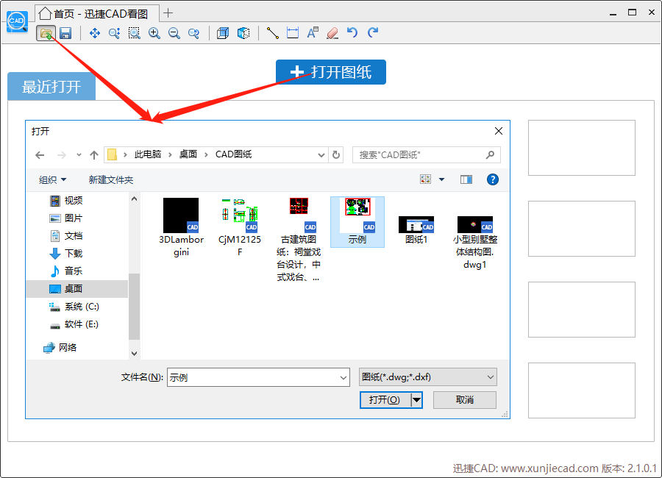Select 文档 in the navigation pane
The image size is (662, 478).
click(x=66, y=236)
